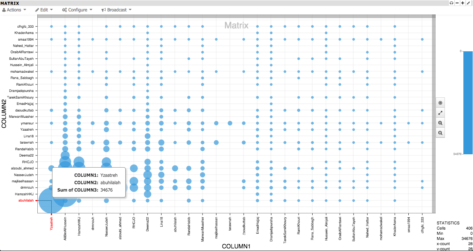Click the target re-center icon
This screenshot has width=473, height=251.
pyautogui.click(x=440, y=103)
